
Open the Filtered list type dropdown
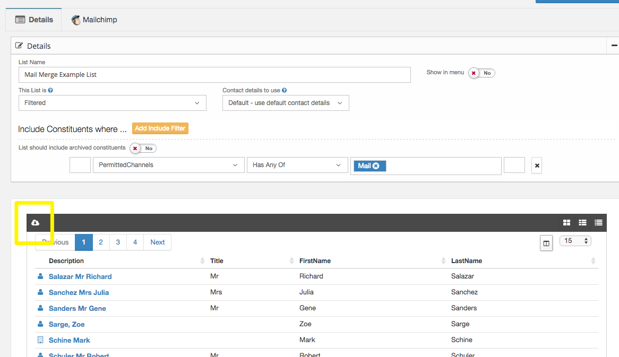112,103
